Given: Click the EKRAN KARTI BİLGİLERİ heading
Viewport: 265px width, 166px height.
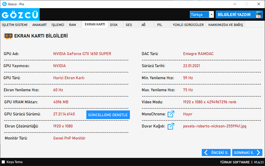Looking at the screenshot, I should tap(41, 36).
